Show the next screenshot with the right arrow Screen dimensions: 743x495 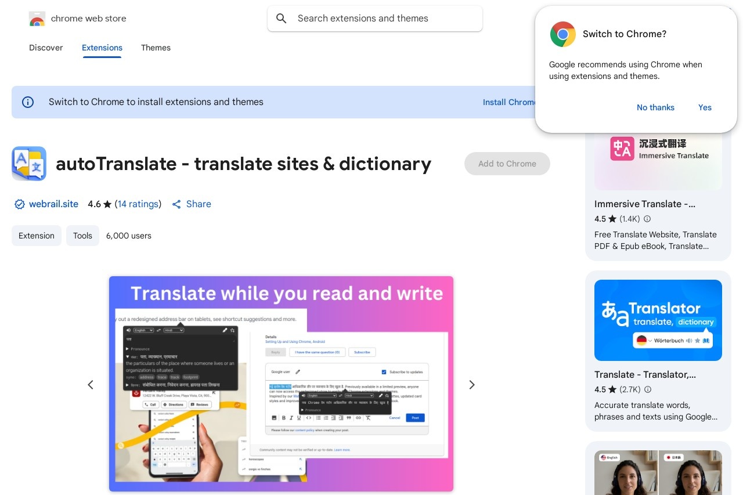pyautogui.click(x=472, y=385)
